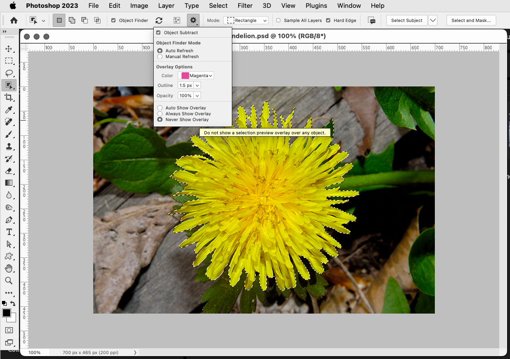This screenshot has width=510, height=359.
Task: Click the Select Subject button
Action: click(x=407, y=20)
